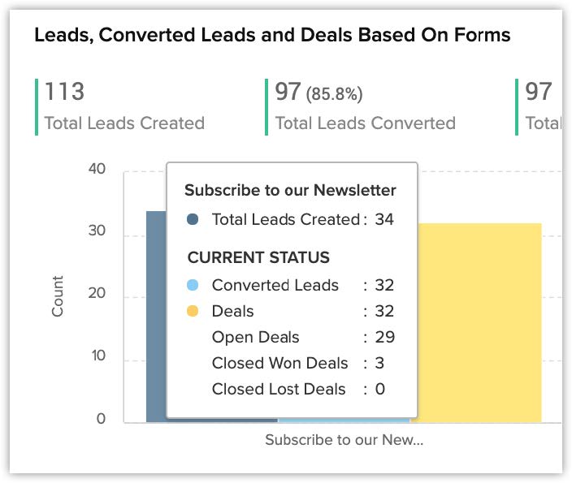Click the Count y-axis label
The width and height of the screenshot is (572, 483).
(x=58, y=296)
